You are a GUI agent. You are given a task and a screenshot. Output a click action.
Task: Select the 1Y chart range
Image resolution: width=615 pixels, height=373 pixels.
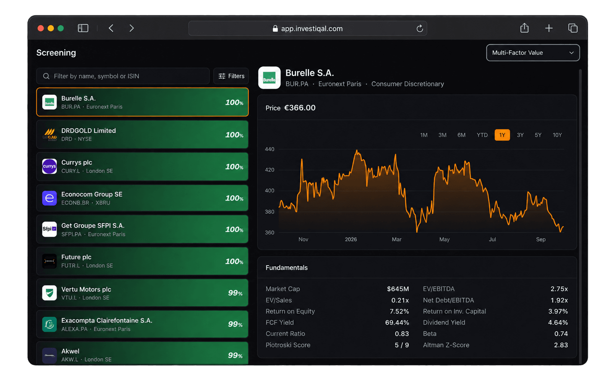502,135
